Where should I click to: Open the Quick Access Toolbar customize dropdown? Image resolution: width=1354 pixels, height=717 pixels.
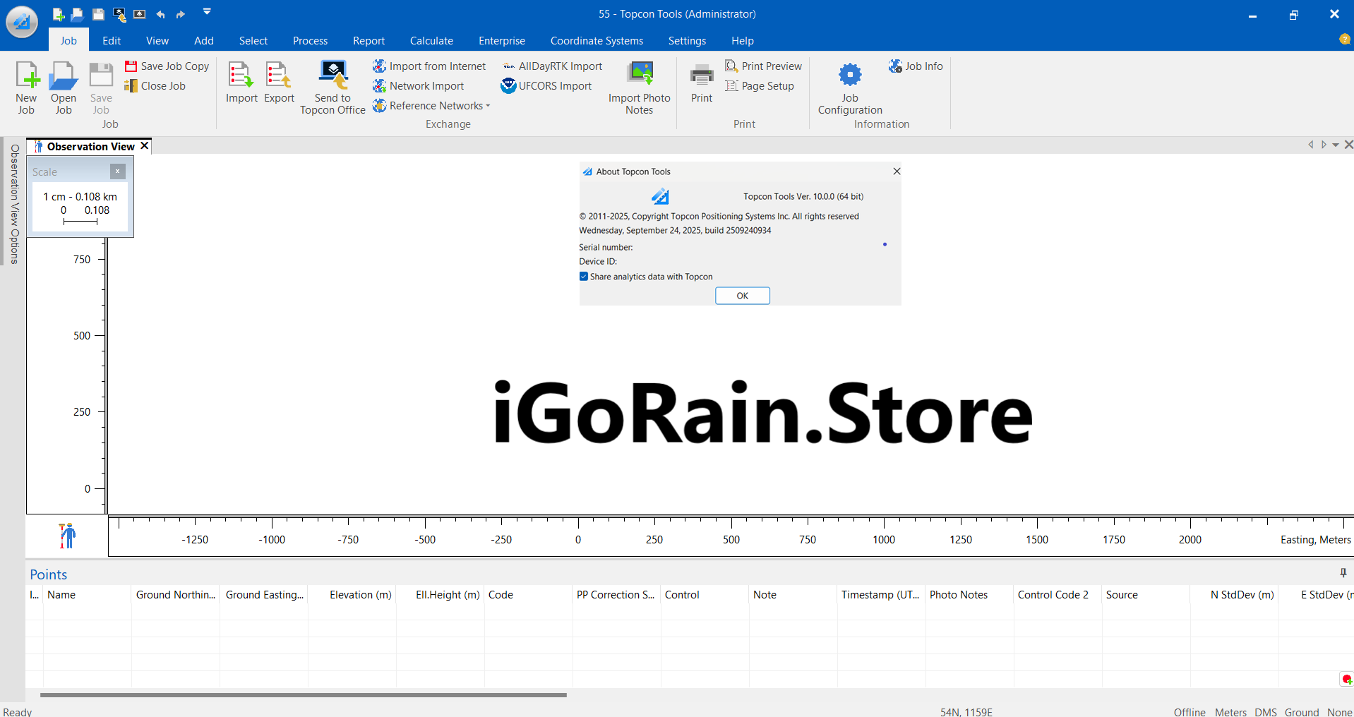[x=207, y=12]
